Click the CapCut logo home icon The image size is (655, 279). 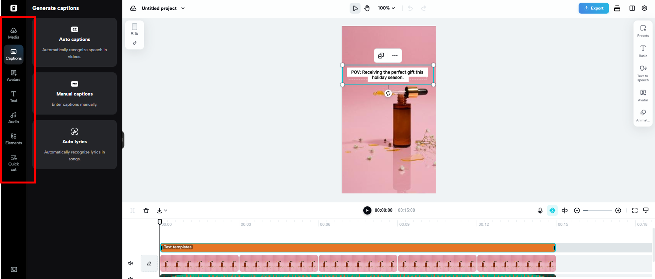pos(14,8)
